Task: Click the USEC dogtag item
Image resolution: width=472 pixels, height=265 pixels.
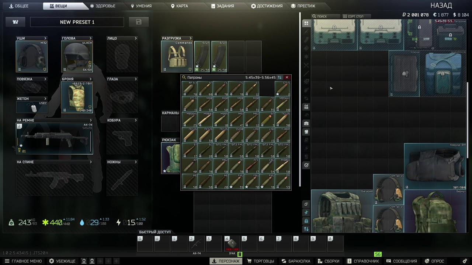Action: coord(32,107)
